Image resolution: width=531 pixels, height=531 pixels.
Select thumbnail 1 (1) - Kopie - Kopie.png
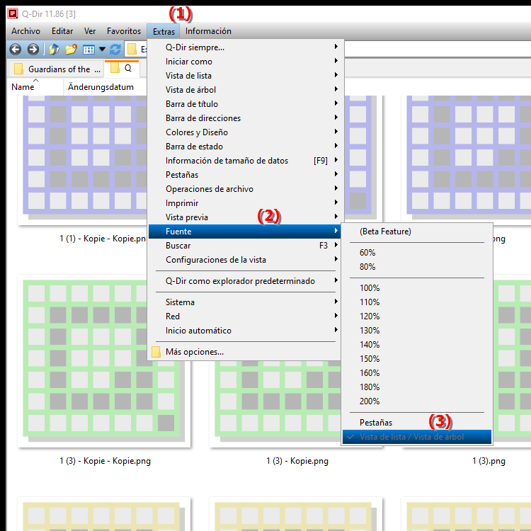pyautogui.click(x=83, y=159)
